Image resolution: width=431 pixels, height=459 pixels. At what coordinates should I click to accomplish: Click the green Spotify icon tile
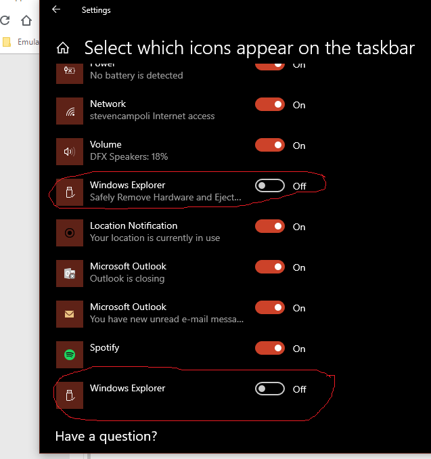[x=70, y=355]
